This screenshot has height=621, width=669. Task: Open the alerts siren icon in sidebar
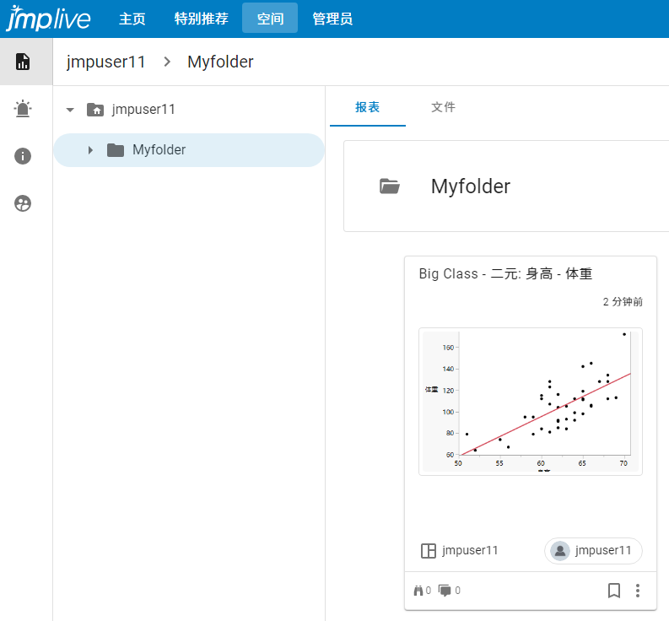23,109
